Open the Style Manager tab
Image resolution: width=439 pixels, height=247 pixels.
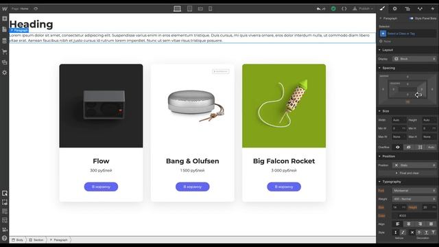point(420,9)
